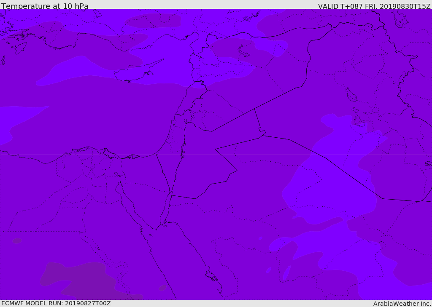Viewport: 432px width, 307px height.
Task: Click the 'ArabiaWeather Inc.' credit text
Action: [402, 304]
